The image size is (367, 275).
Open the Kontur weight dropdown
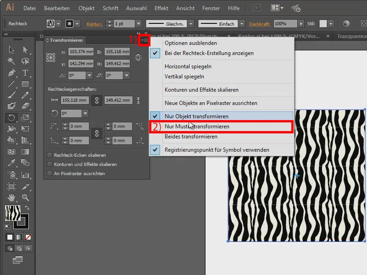tap(139, 24)
